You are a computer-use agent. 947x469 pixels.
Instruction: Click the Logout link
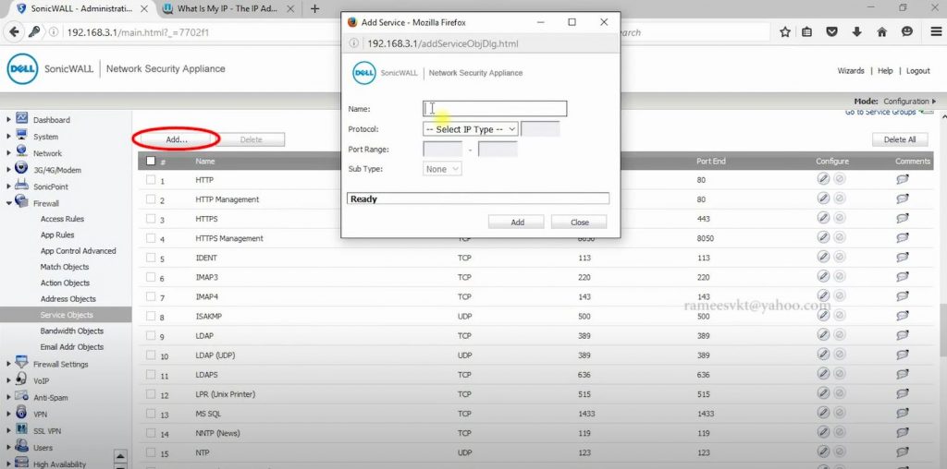click(918, 70)
